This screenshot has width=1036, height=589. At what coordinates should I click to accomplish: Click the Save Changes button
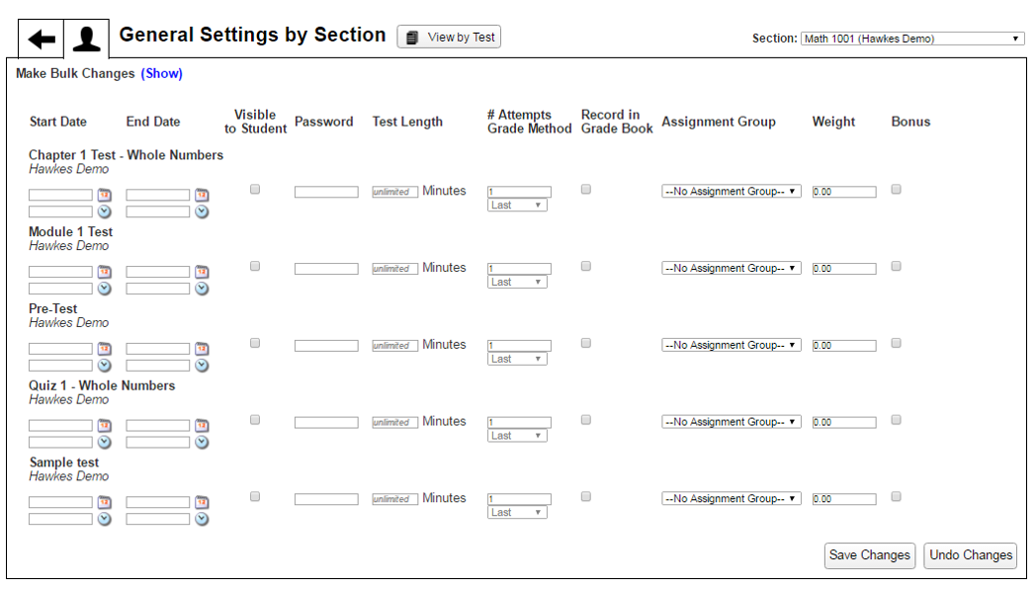[869, 555]
